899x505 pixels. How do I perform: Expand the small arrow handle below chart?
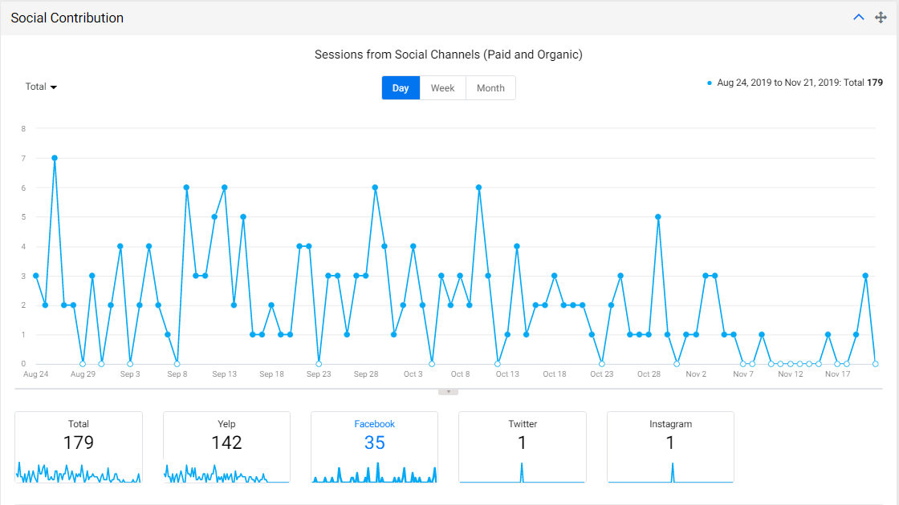[x=449, y=392]
